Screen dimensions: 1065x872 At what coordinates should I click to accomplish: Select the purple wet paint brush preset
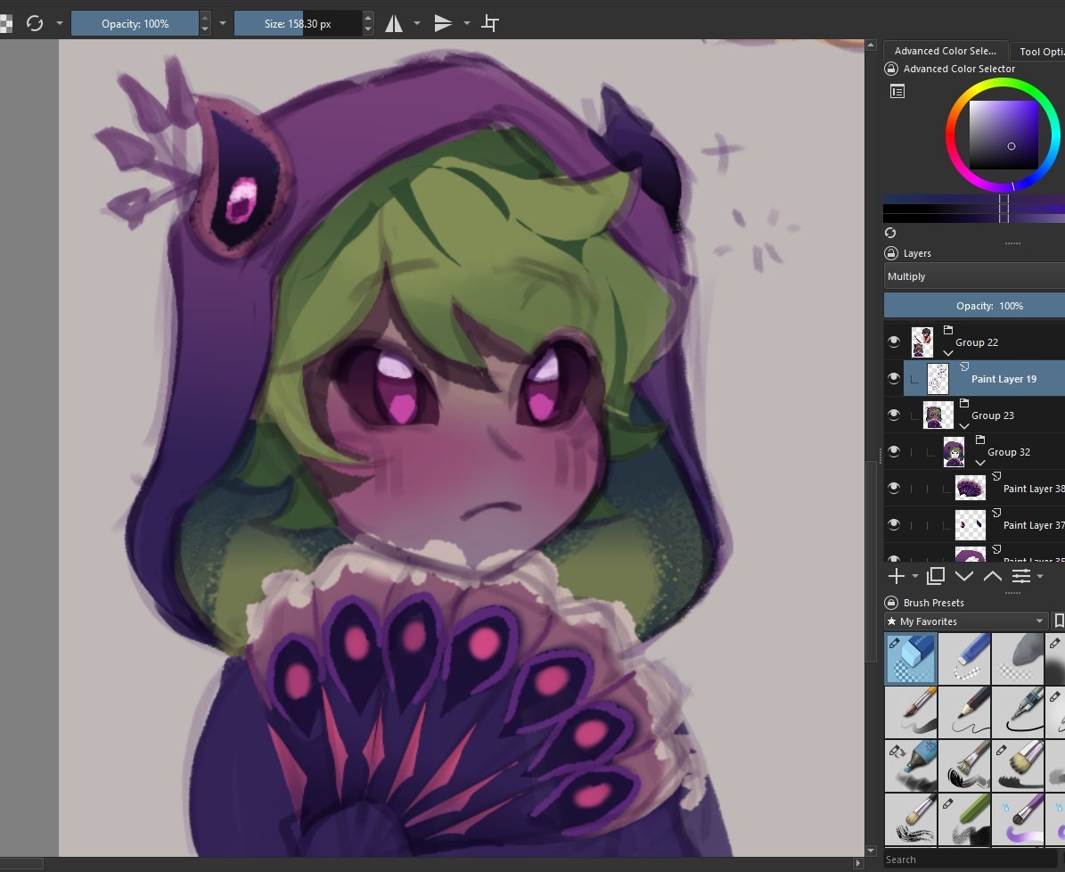pyautogui.click(x=1018, y=819)
